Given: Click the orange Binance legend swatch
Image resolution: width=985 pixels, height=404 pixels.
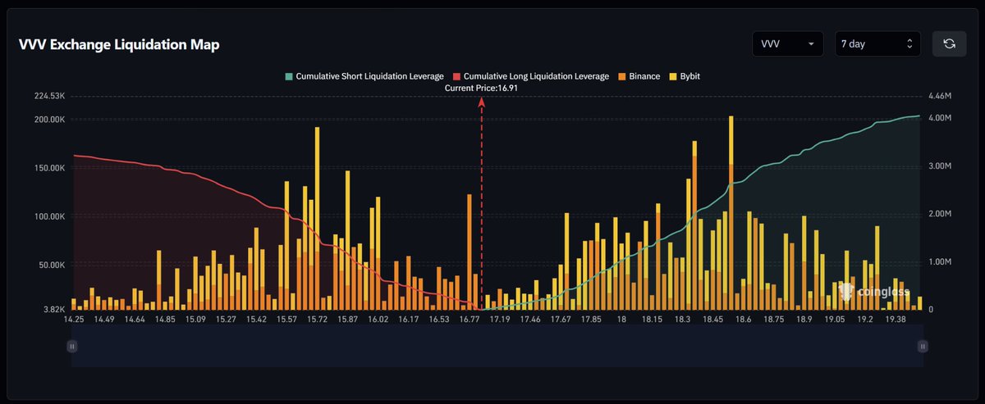Looking at the screenshot, I should 622,76.
